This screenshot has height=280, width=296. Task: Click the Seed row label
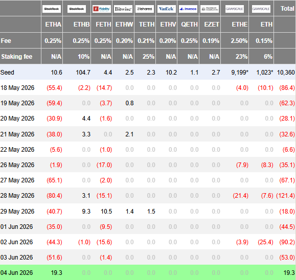7,72
